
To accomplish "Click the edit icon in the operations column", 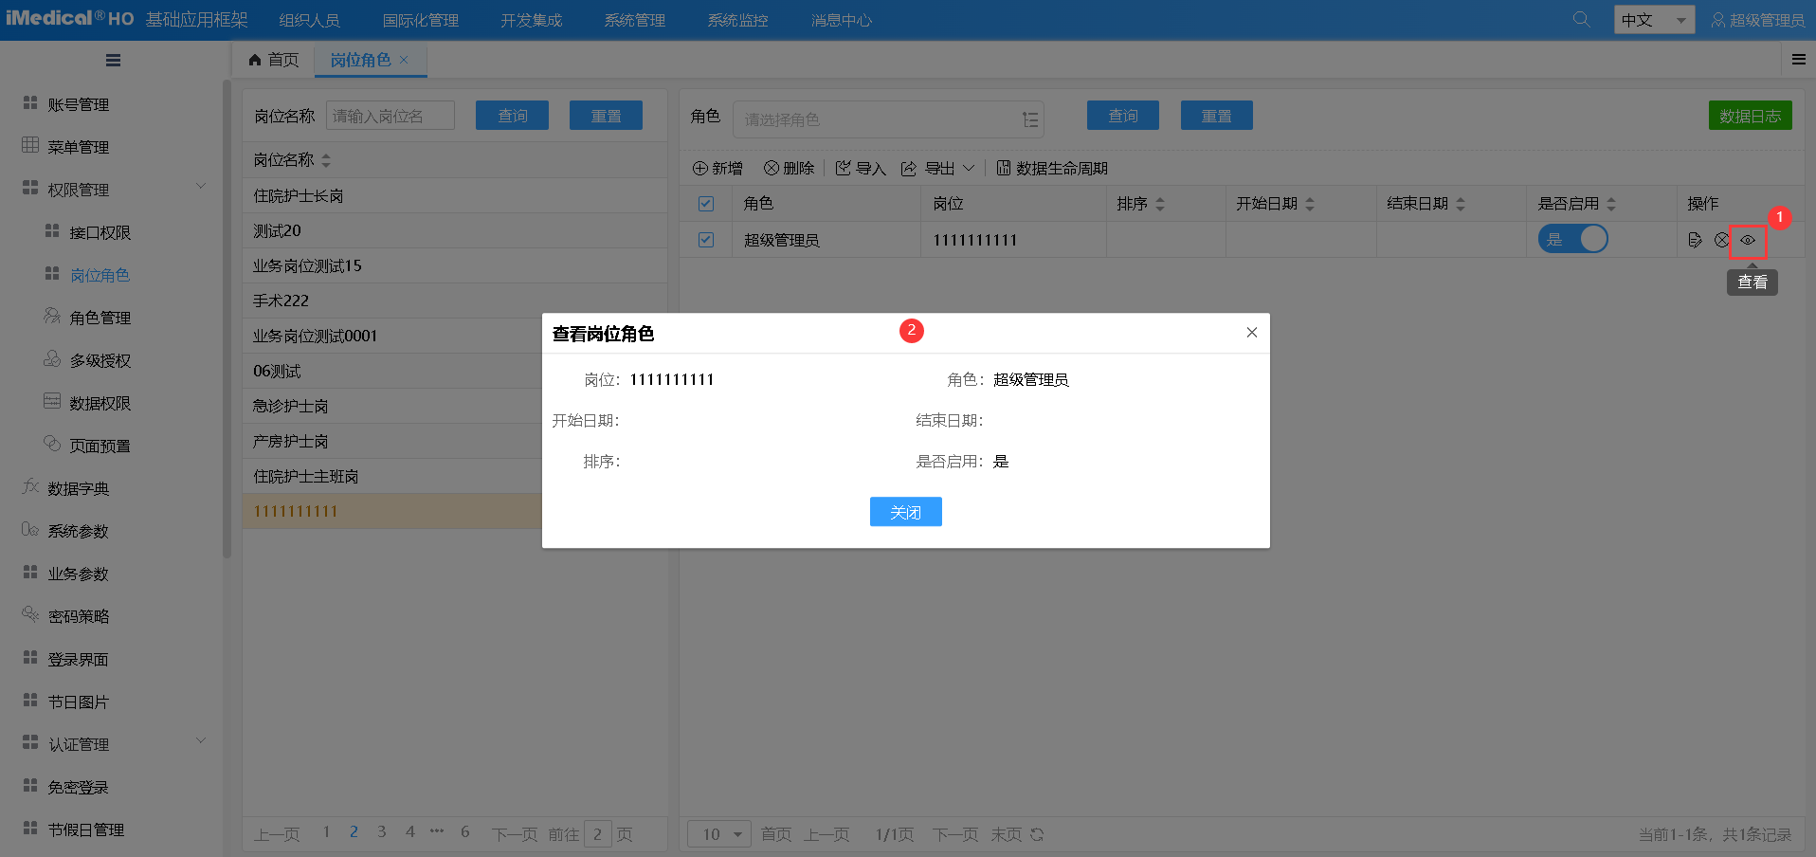I will pos(1695,241).
